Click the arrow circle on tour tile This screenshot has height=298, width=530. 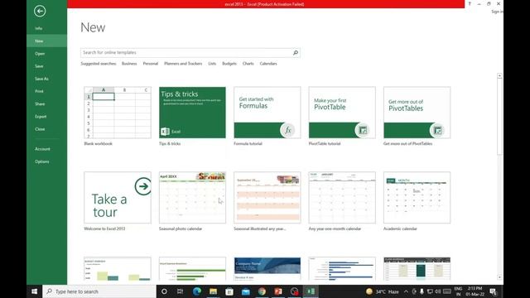(143, 186)
